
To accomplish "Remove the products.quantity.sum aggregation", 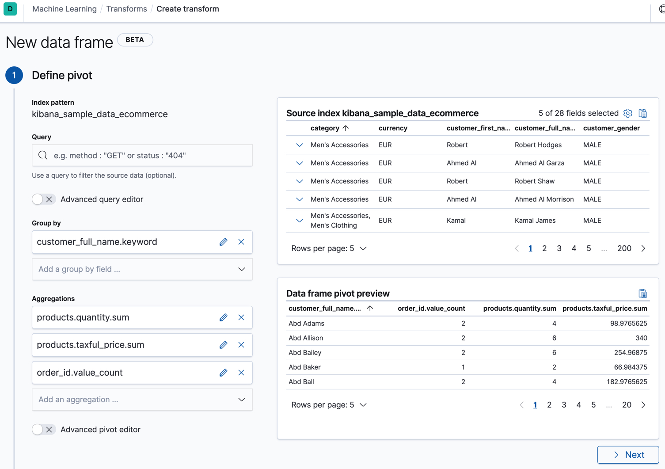I will click(x=241, y=317).
